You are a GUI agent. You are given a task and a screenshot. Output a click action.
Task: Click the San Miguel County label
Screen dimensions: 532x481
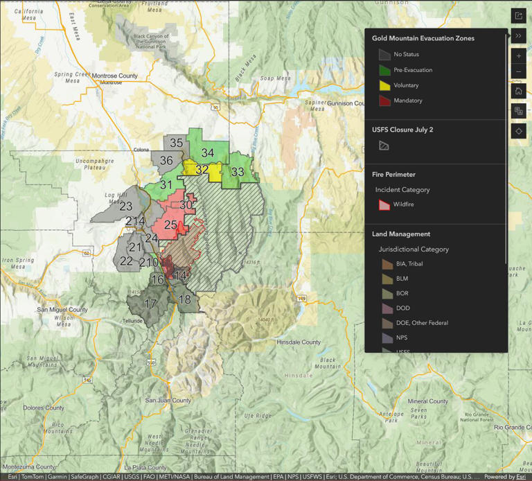click(62, 310)
